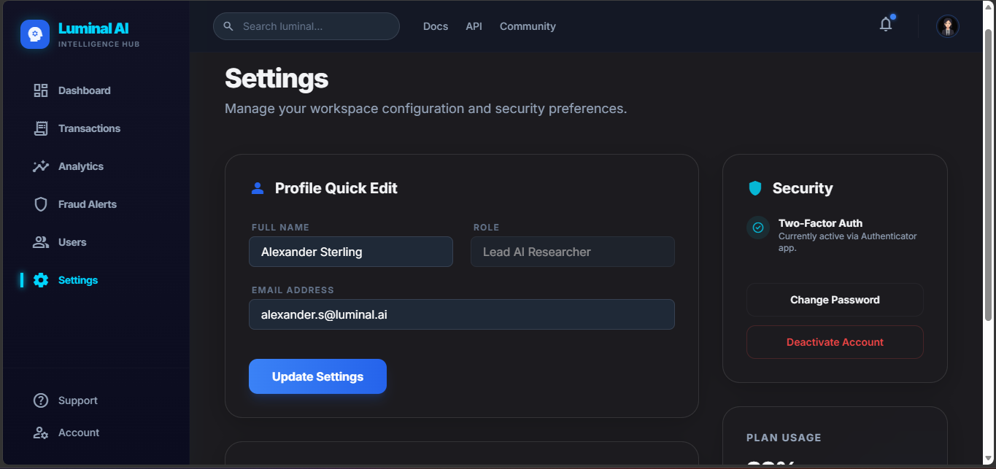This screenshot has height=469, width=996.
Task: Open the user avatar menu
Action: (948, 26)
